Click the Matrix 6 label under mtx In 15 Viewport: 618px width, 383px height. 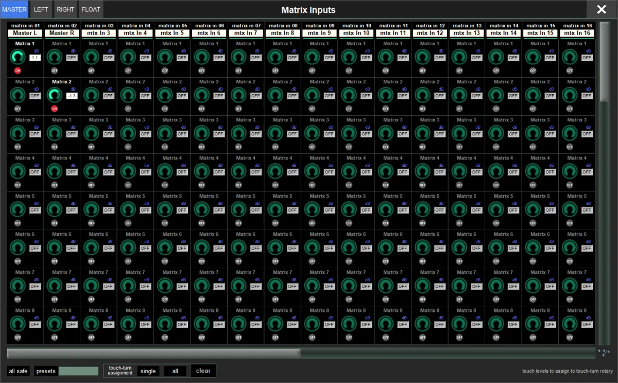coord(541,234)
